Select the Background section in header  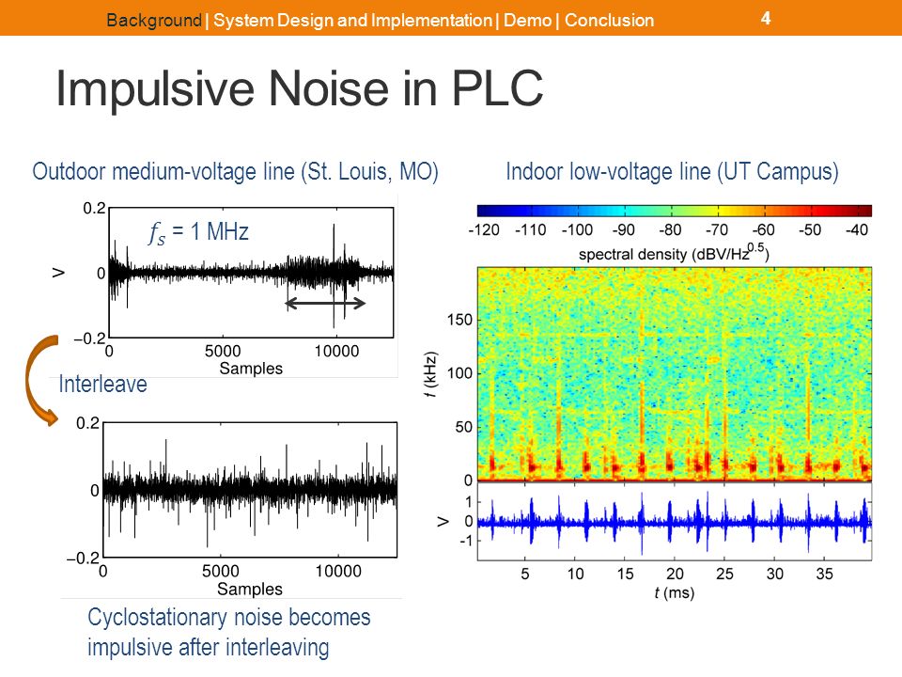[153, 20]
